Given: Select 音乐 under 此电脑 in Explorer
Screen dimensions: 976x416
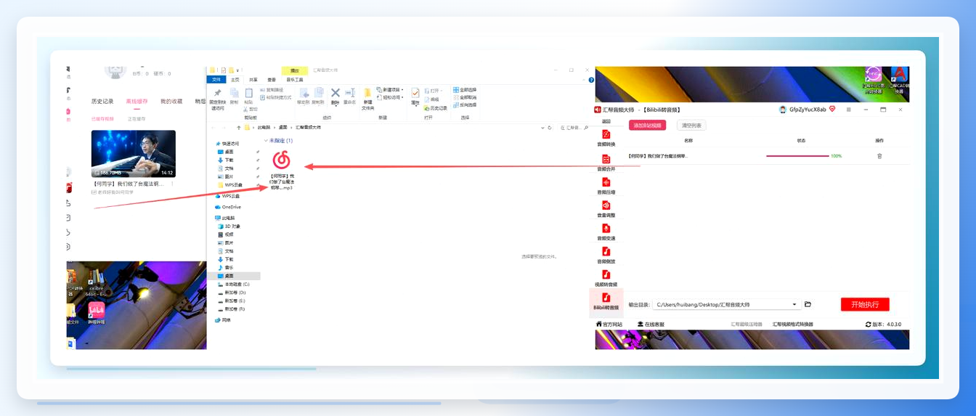Looking at the screenshot, I should [x=226, y=267].
